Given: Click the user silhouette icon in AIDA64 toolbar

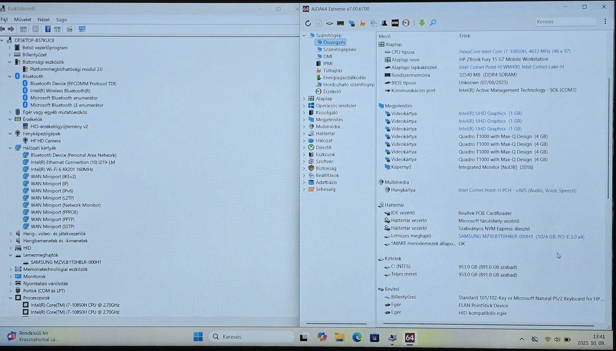Looking at the screenshot, I should pos(384,23).
